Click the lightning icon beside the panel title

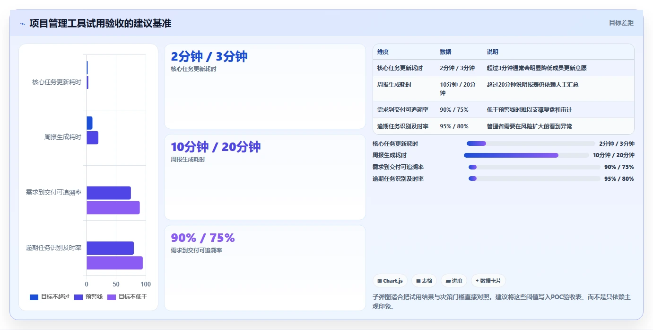(x=22, y=23)
